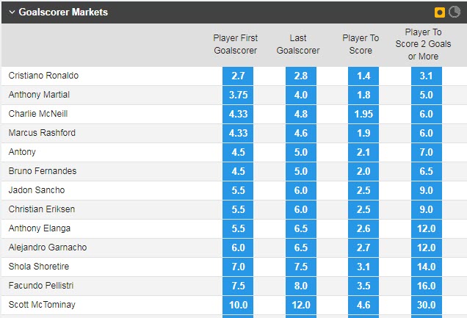Choose Antony first goalscorer odds 4.5

(x=238, y=152)
